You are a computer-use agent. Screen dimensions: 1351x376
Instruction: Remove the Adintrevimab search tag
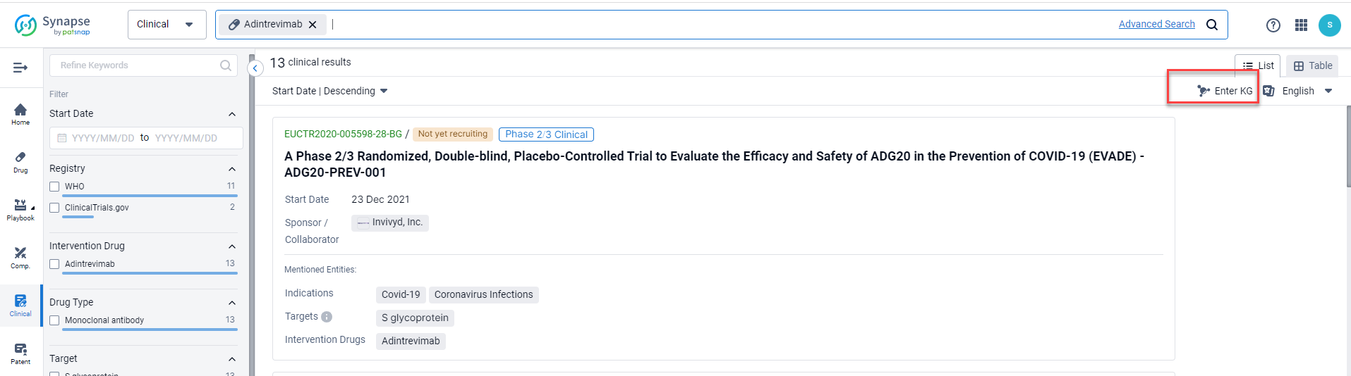(313, 25)
